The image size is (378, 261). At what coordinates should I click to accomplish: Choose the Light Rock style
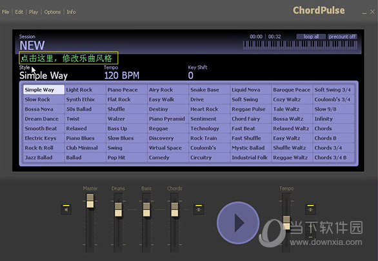tap(85, 90)
